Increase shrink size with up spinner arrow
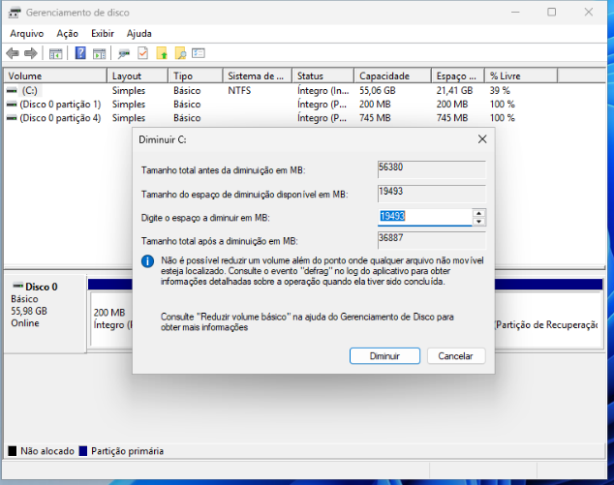The image size is (614, 485). [479, 213]
